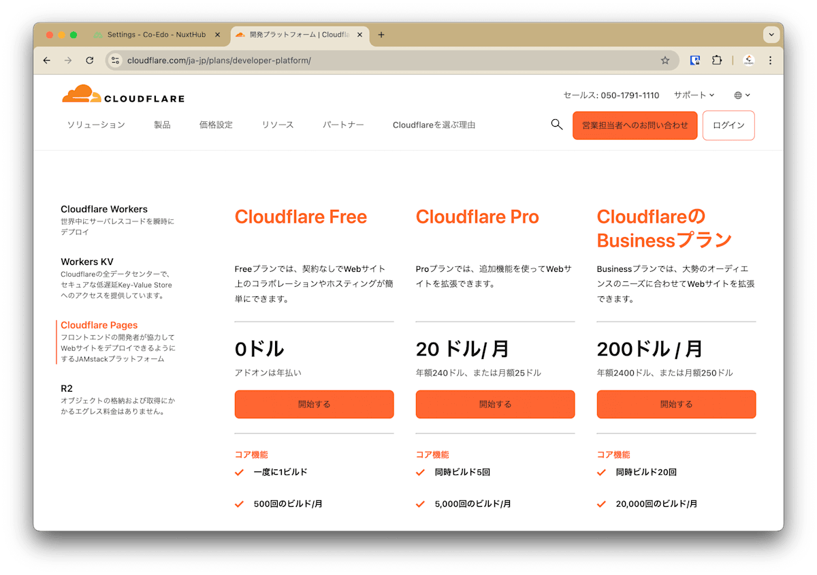Screen dimensions: 817x575
Task: Switch to Settings - Co-Edo - NuxtHub tab
Action: [157, 35]
